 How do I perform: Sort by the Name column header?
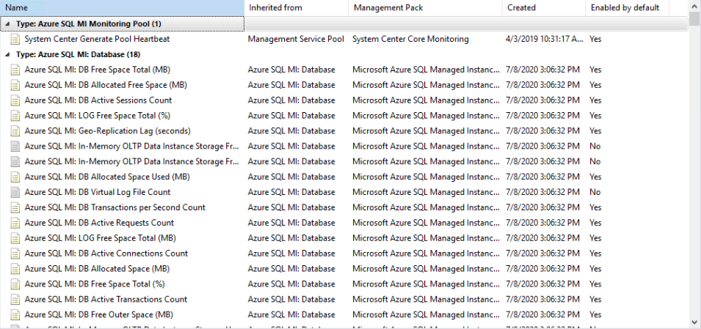tap(122, 7)
